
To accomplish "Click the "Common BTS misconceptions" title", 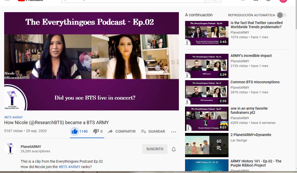I will 255,82.
